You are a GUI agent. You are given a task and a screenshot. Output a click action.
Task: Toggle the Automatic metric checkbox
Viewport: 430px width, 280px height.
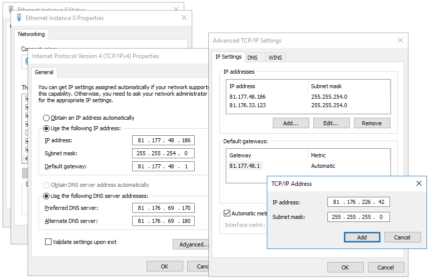[227, 214]
